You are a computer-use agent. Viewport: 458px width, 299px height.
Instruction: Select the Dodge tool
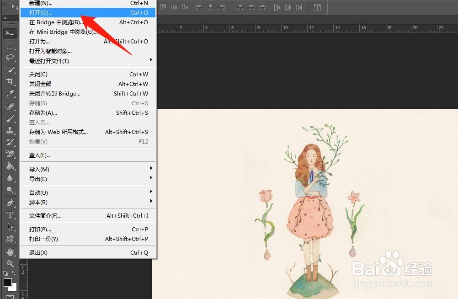point(10,190)
